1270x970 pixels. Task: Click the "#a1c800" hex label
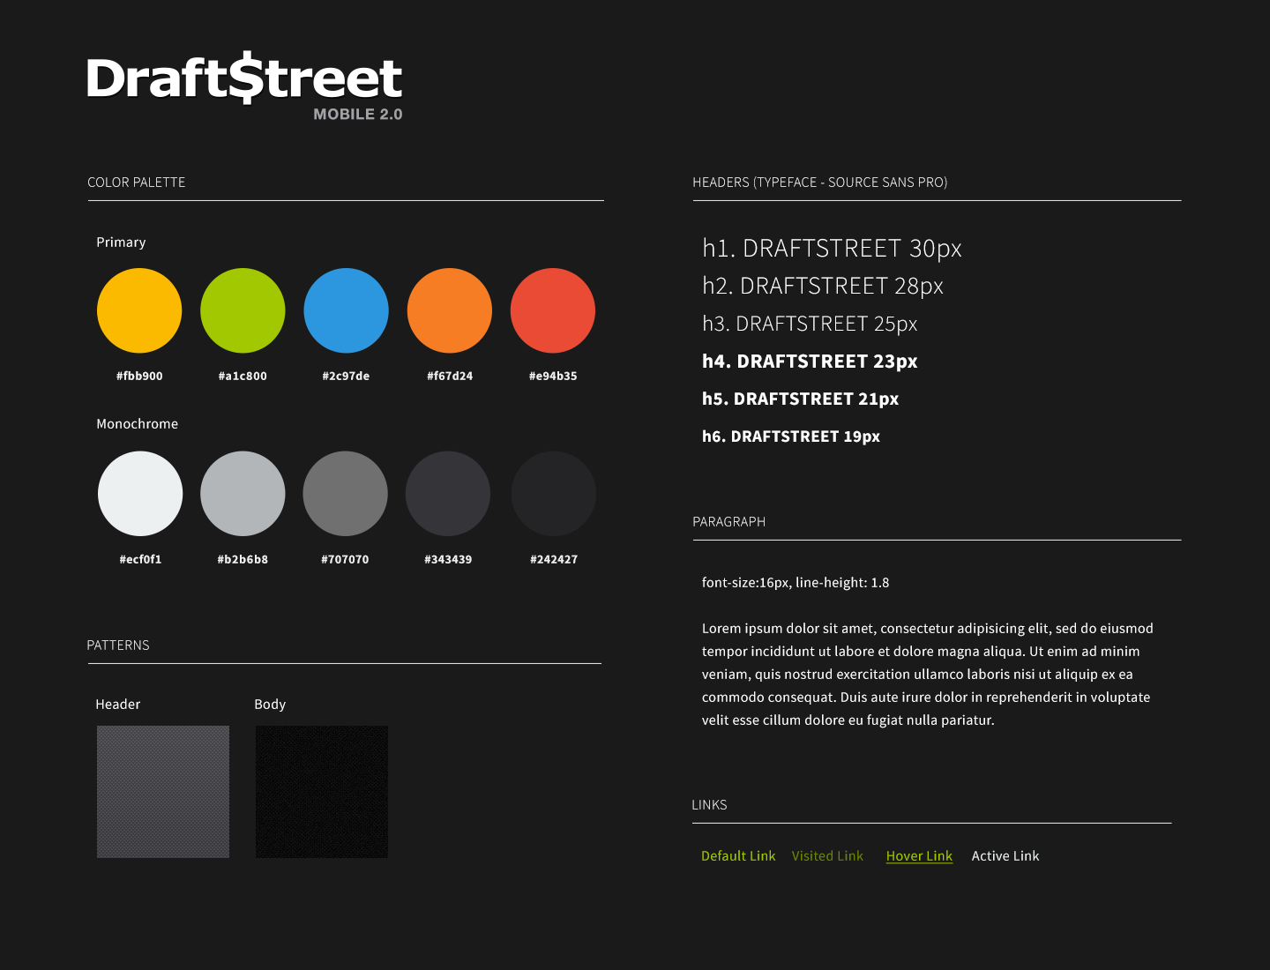point(243,376)
